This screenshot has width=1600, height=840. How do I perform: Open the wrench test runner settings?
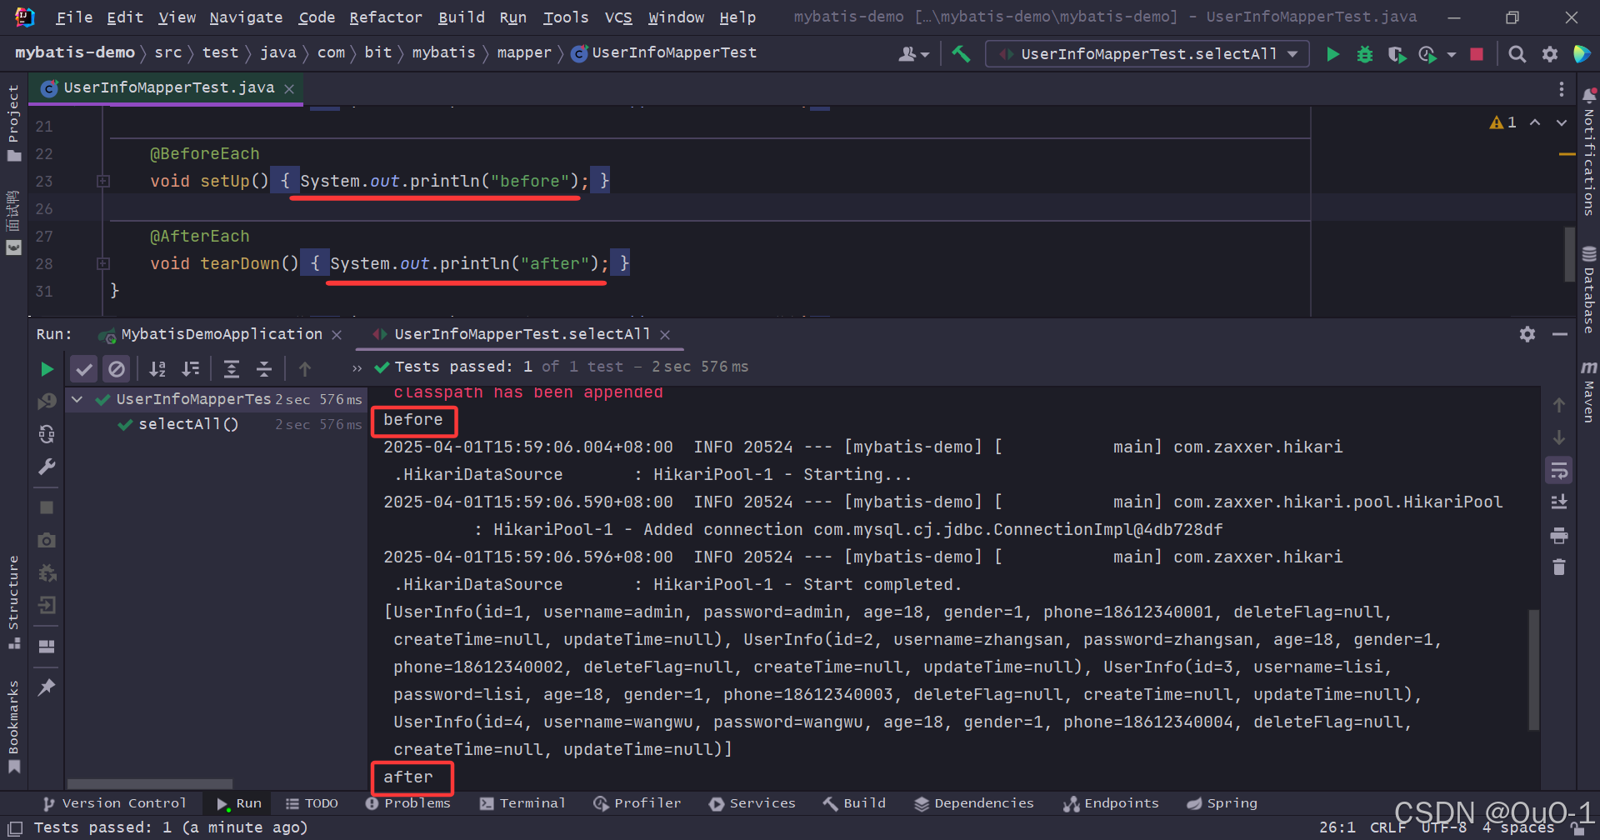[47, 467]
